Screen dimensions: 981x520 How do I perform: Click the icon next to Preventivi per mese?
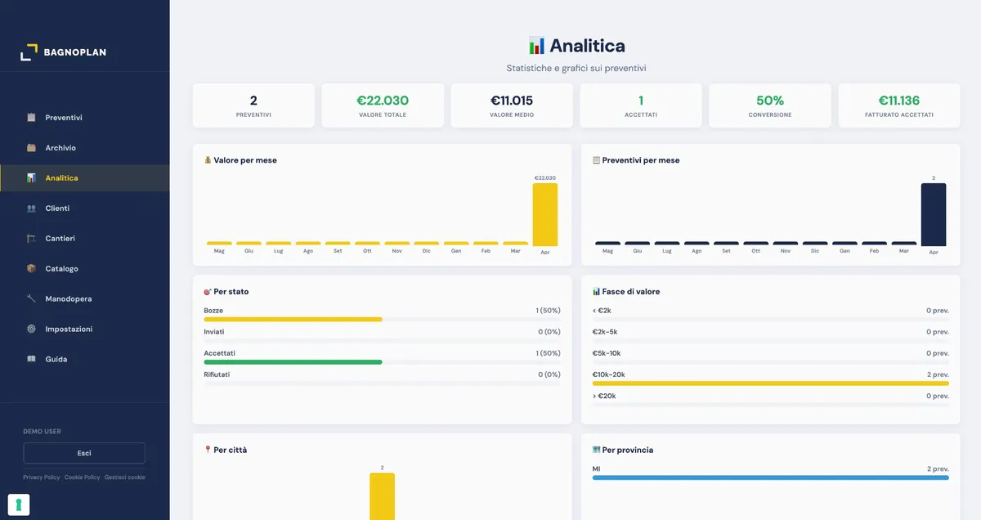coord(596,160)
